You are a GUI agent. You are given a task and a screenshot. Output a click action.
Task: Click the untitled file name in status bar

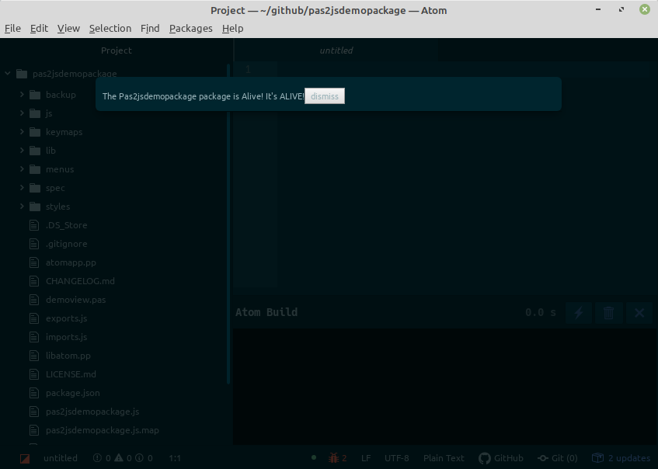[61, 458]
